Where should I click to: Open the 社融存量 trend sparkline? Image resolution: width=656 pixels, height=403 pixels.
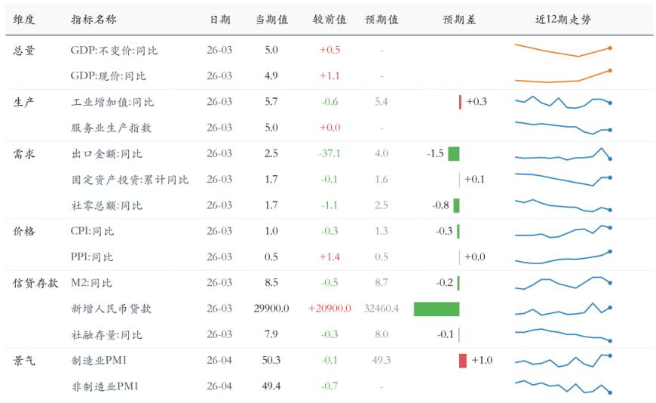click(x=563, y=335)
